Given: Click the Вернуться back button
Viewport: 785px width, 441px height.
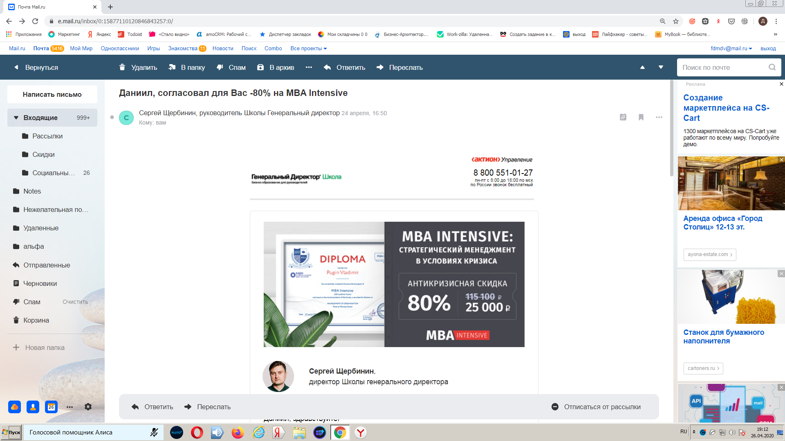Looking at the screenshot, I should (x=36, y=67).
